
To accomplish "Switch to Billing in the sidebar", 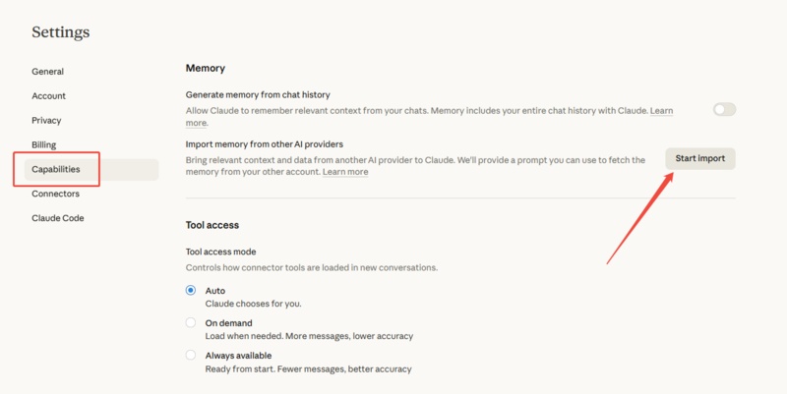I will (43, 144).
